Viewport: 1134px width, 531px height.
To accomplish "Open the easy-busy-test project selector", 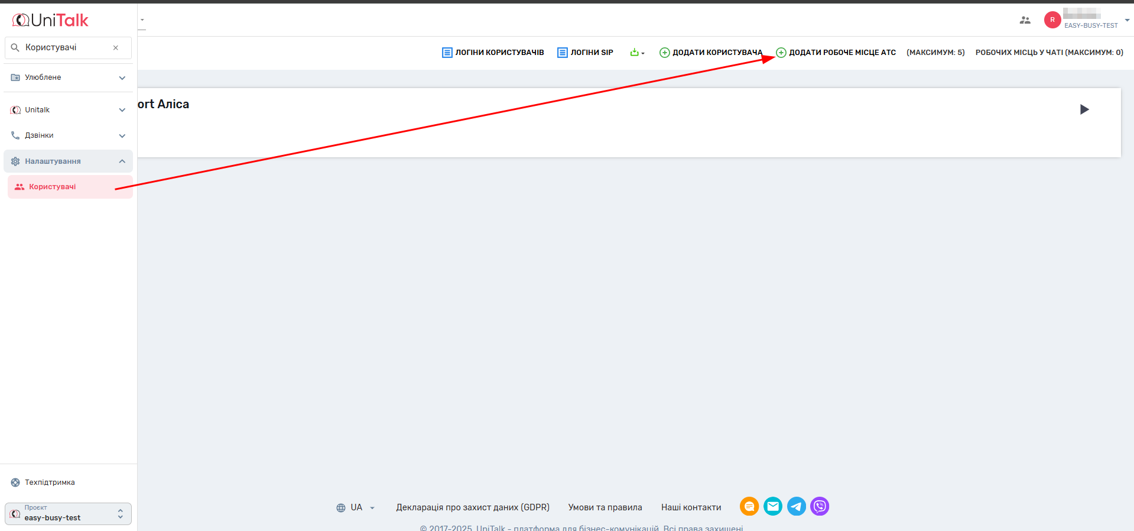I will (x=68, y=514).
